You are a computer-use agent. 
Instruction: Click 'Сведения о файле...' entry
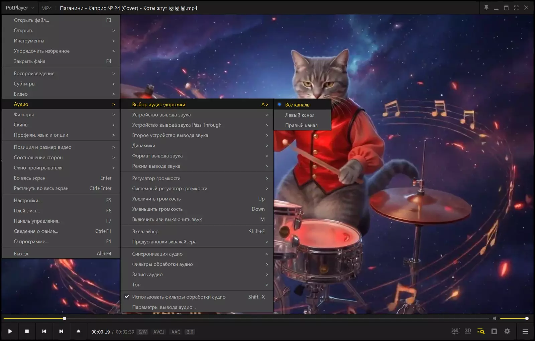[x=61, y=231]
